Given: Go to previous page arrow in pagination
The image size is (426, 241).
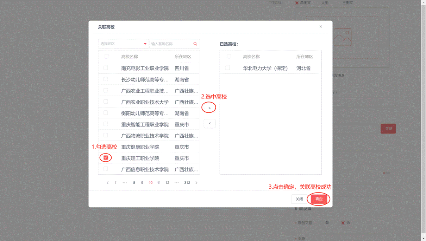Looking at the screenshot, I should coord(107,183).
